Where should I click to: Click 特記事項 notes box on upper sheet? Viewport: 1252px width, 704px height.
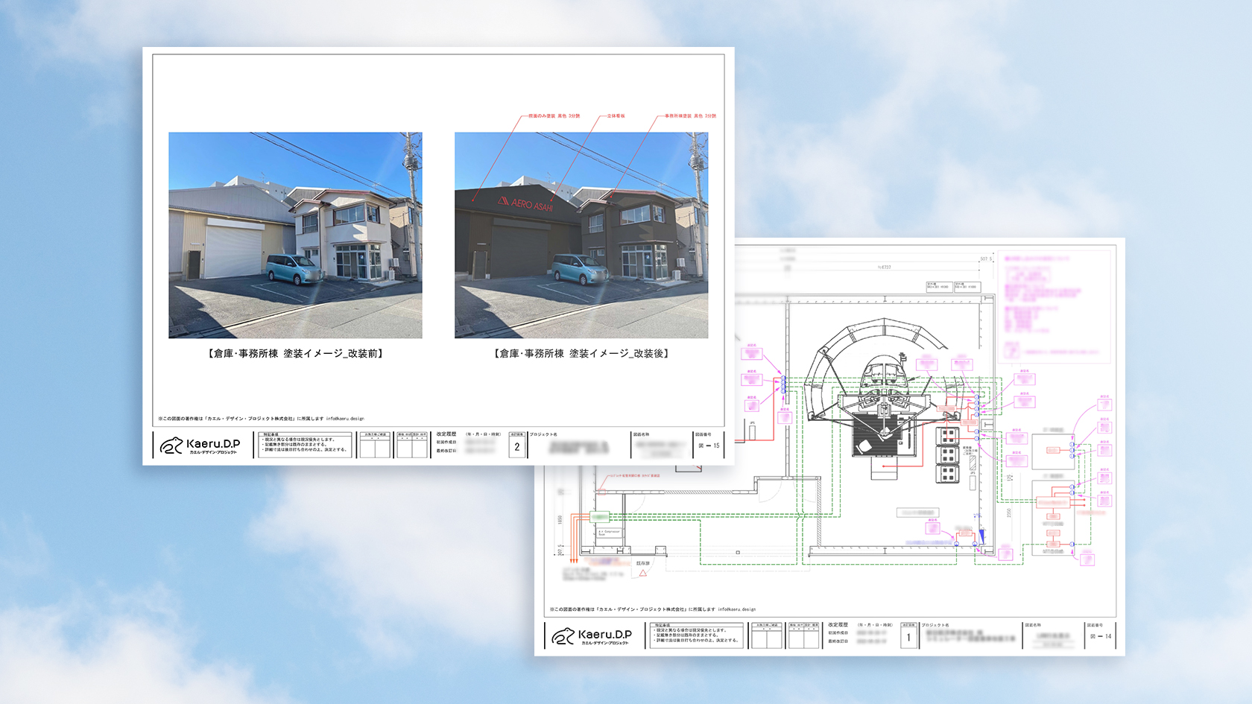(x=305, y=445)
